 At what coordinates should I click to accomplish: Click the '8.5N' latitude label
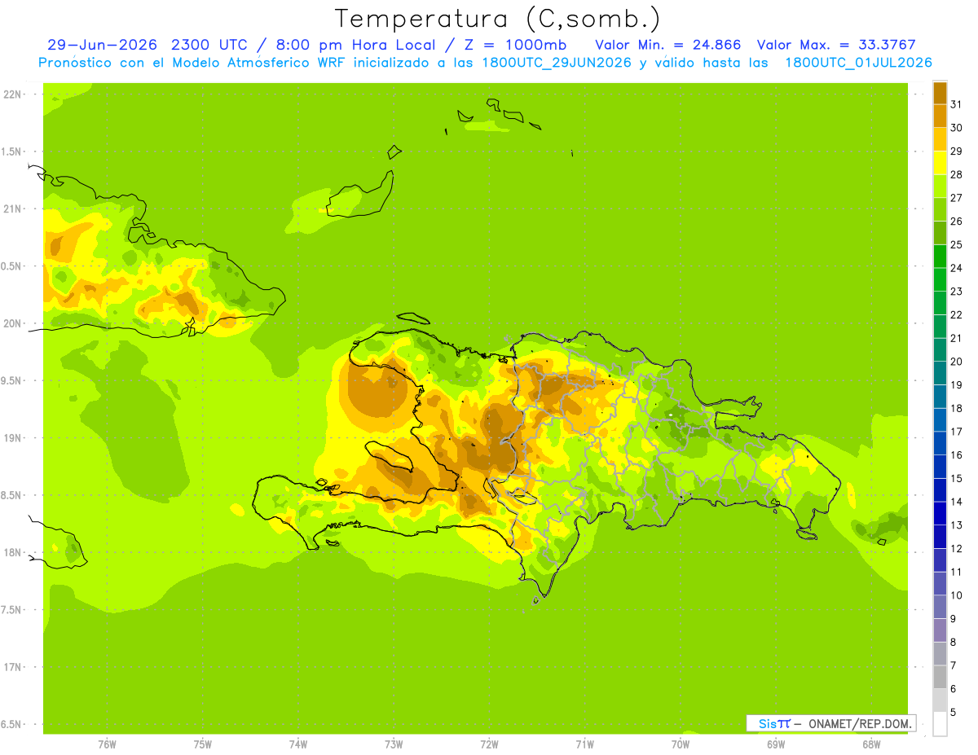pyautogui.click(x=12, y=495)
